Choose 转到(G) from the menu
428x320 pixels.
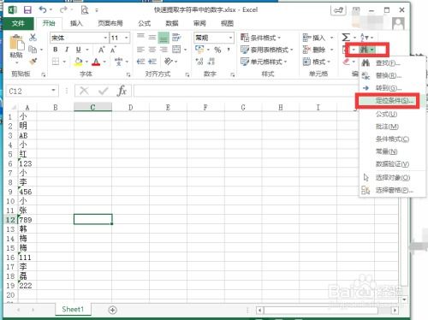pyautogui.click(x=392, y=88)
